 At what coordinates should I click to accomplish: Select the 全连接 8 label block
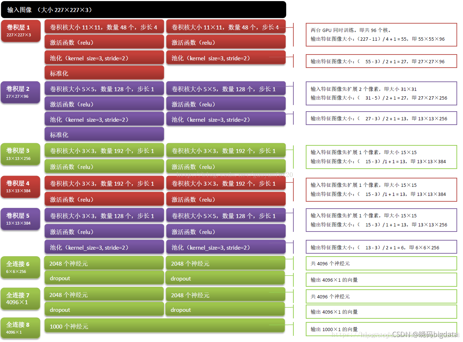20,328
